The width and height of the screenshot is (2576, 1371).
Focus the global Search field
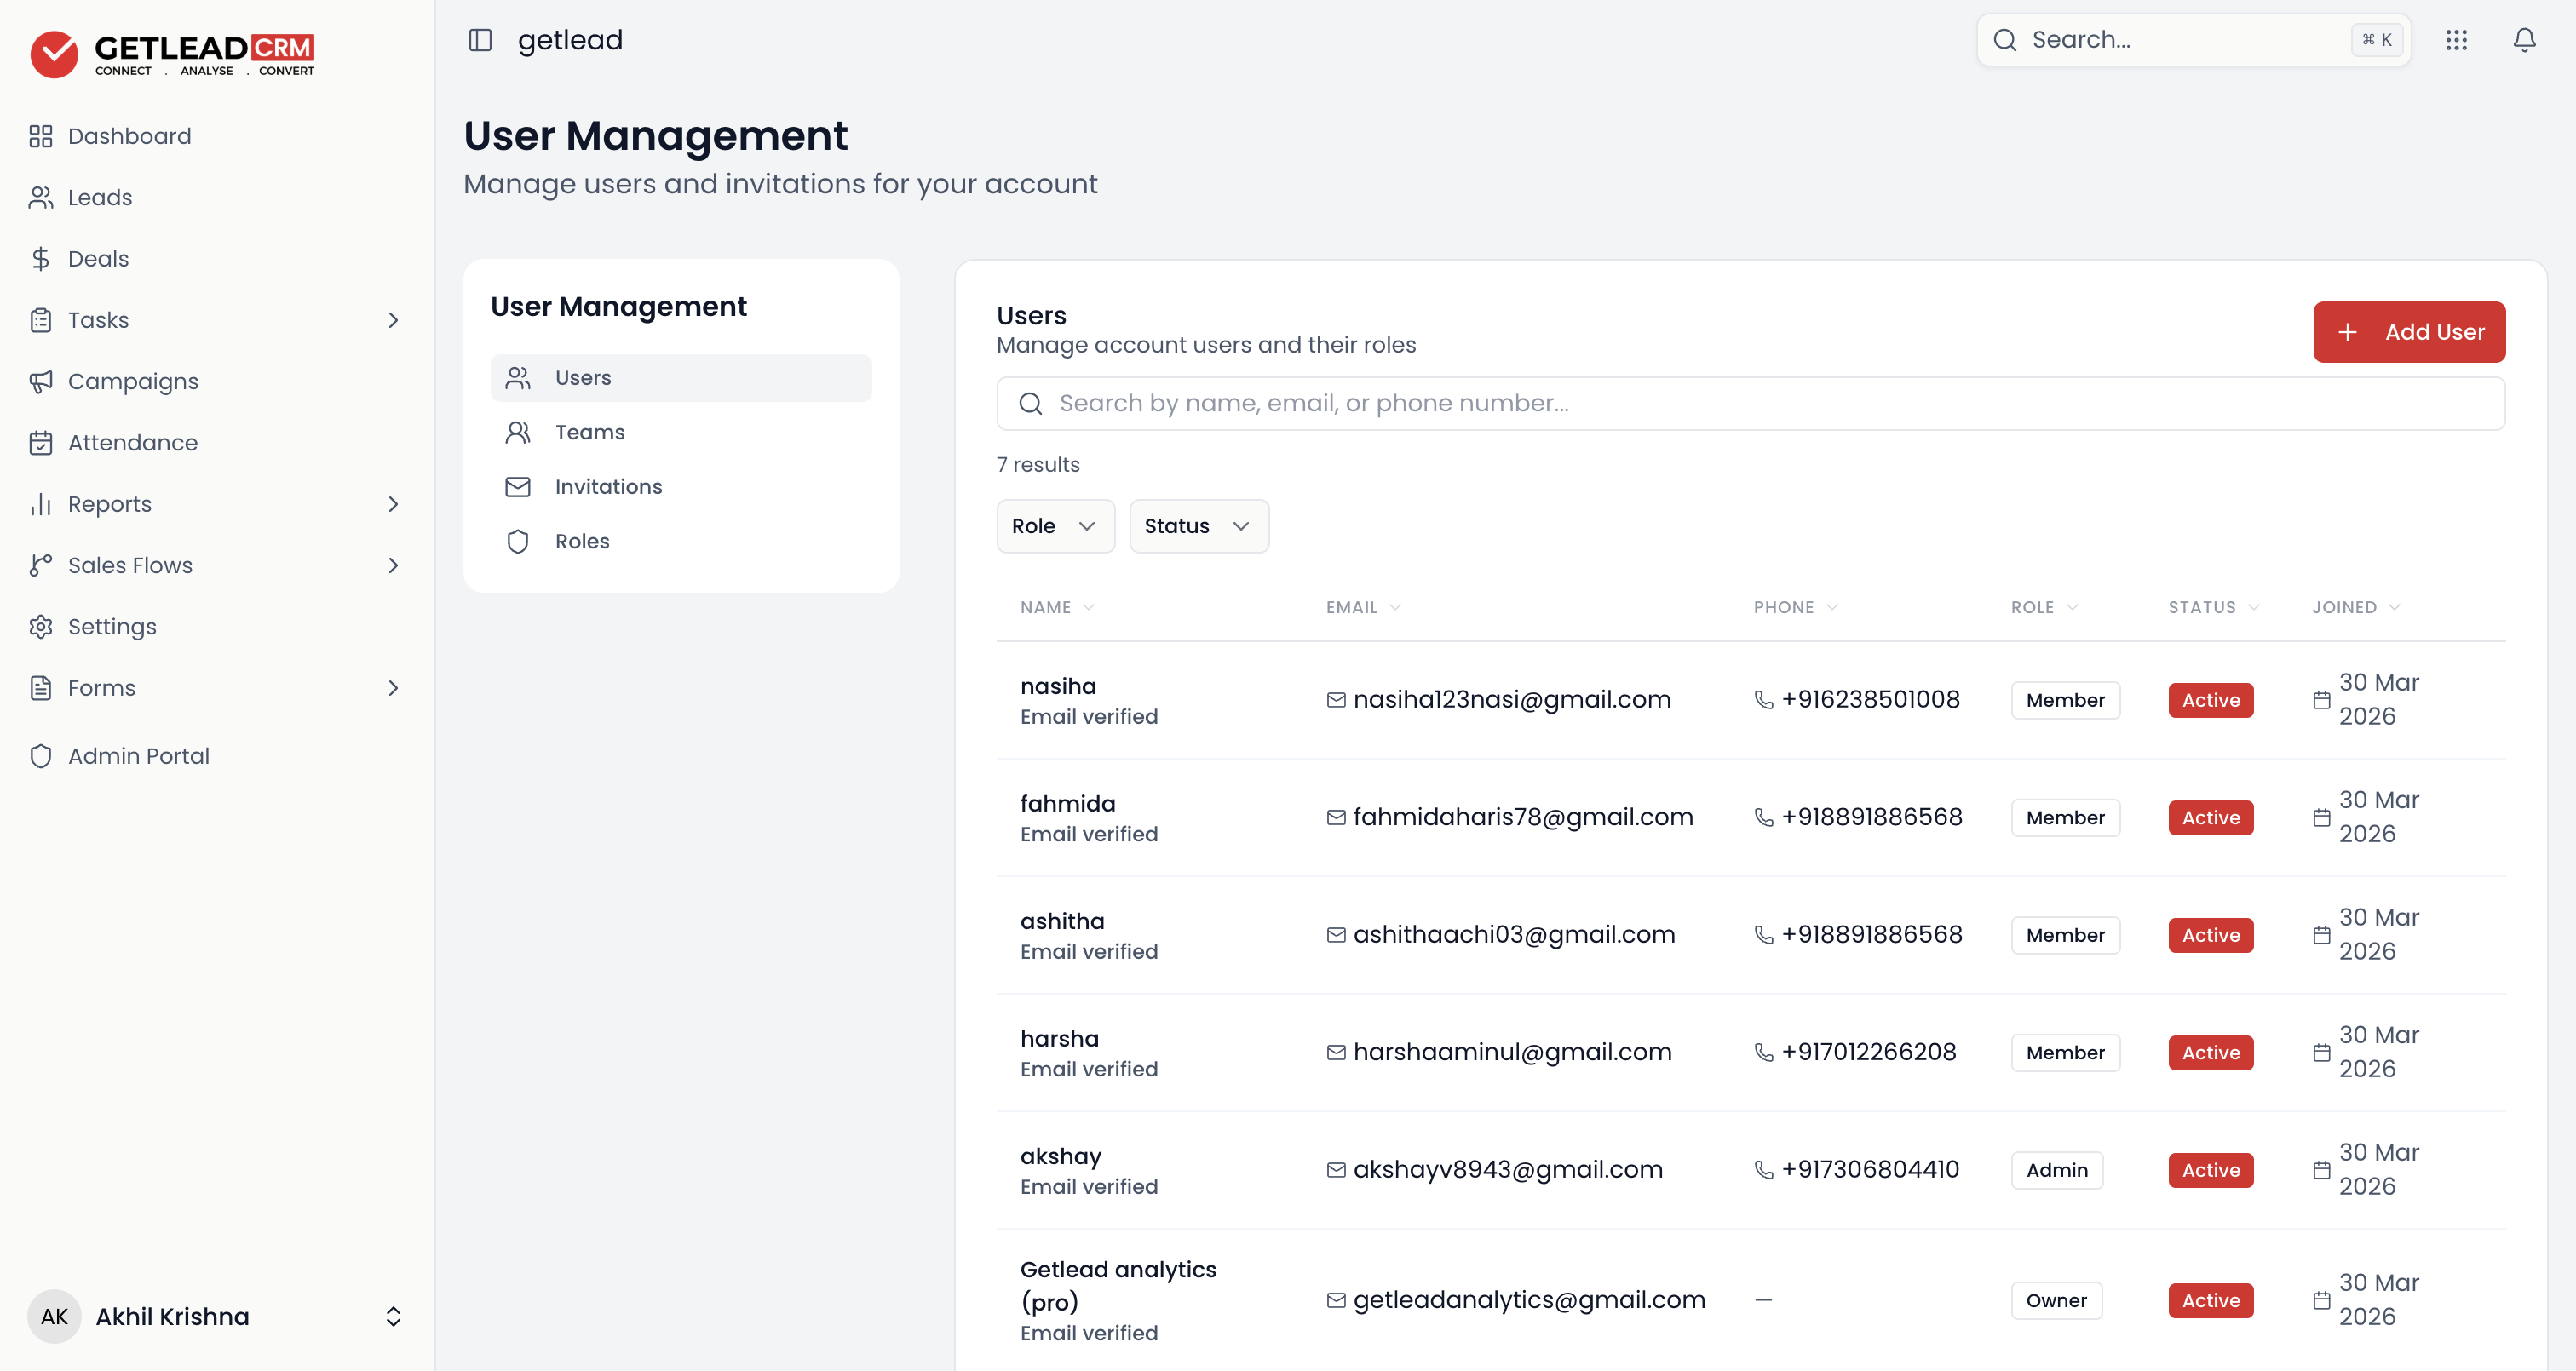click(x=2193, y=40)
